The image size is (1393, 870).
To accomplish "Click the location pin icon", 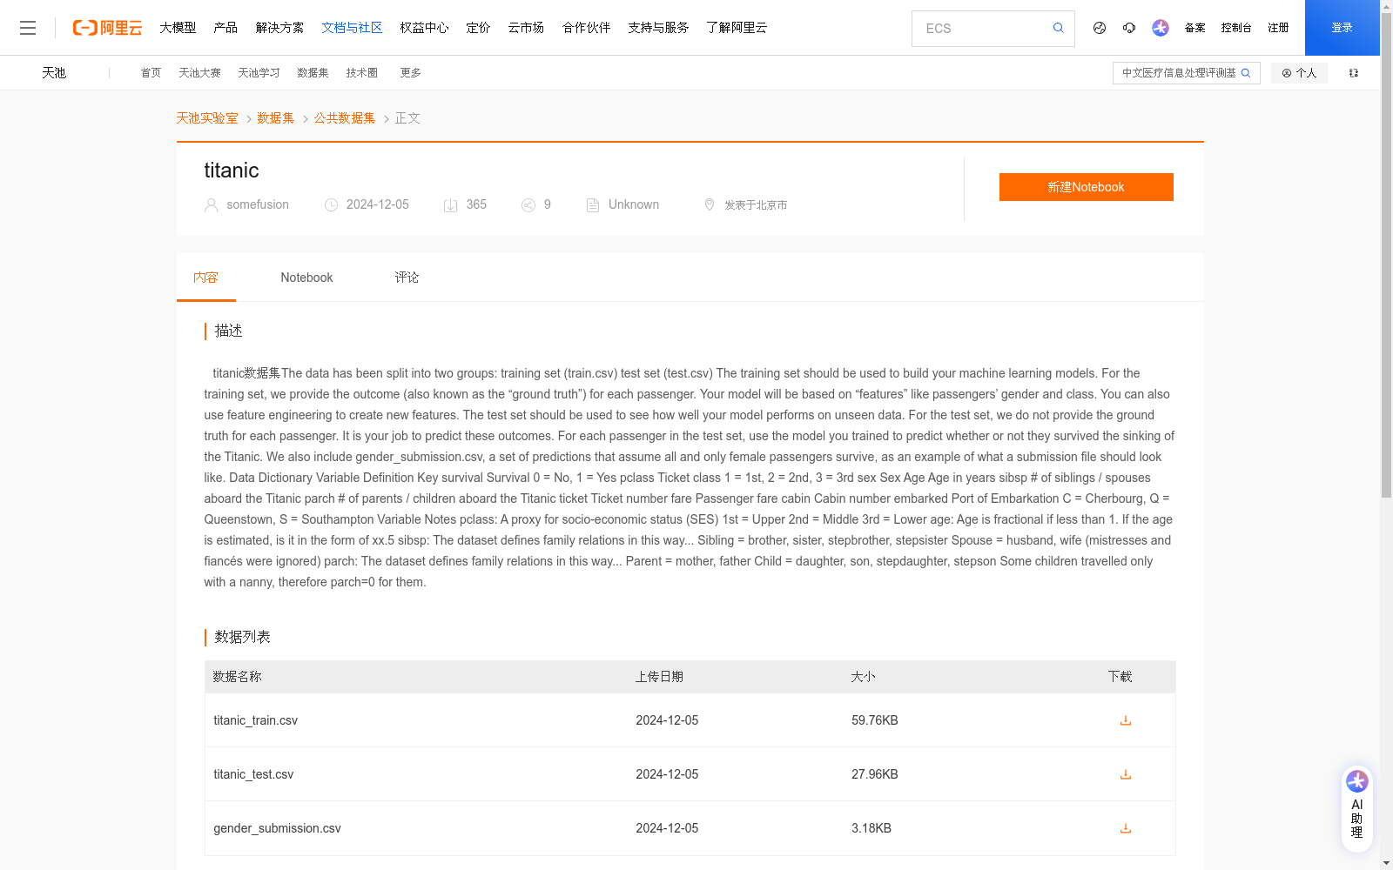I will 710,204.
